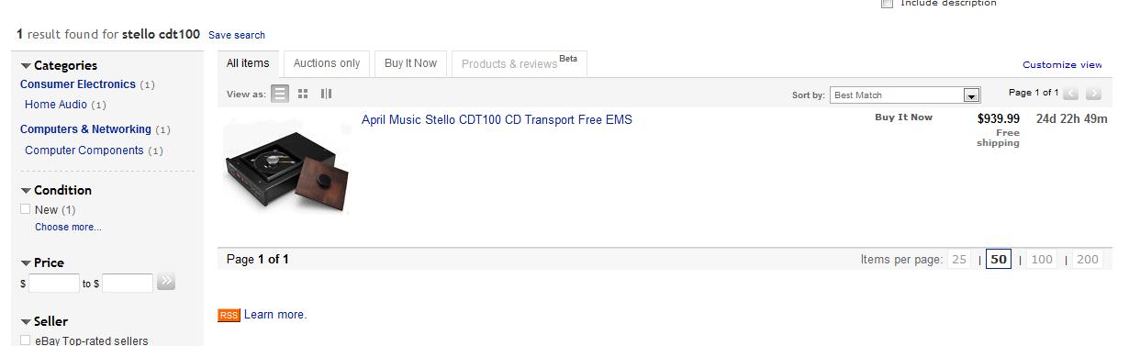This screenshot has height=346, width=1129.
Task: Switch to side-by-side column view icon
Action: [326, 94]
